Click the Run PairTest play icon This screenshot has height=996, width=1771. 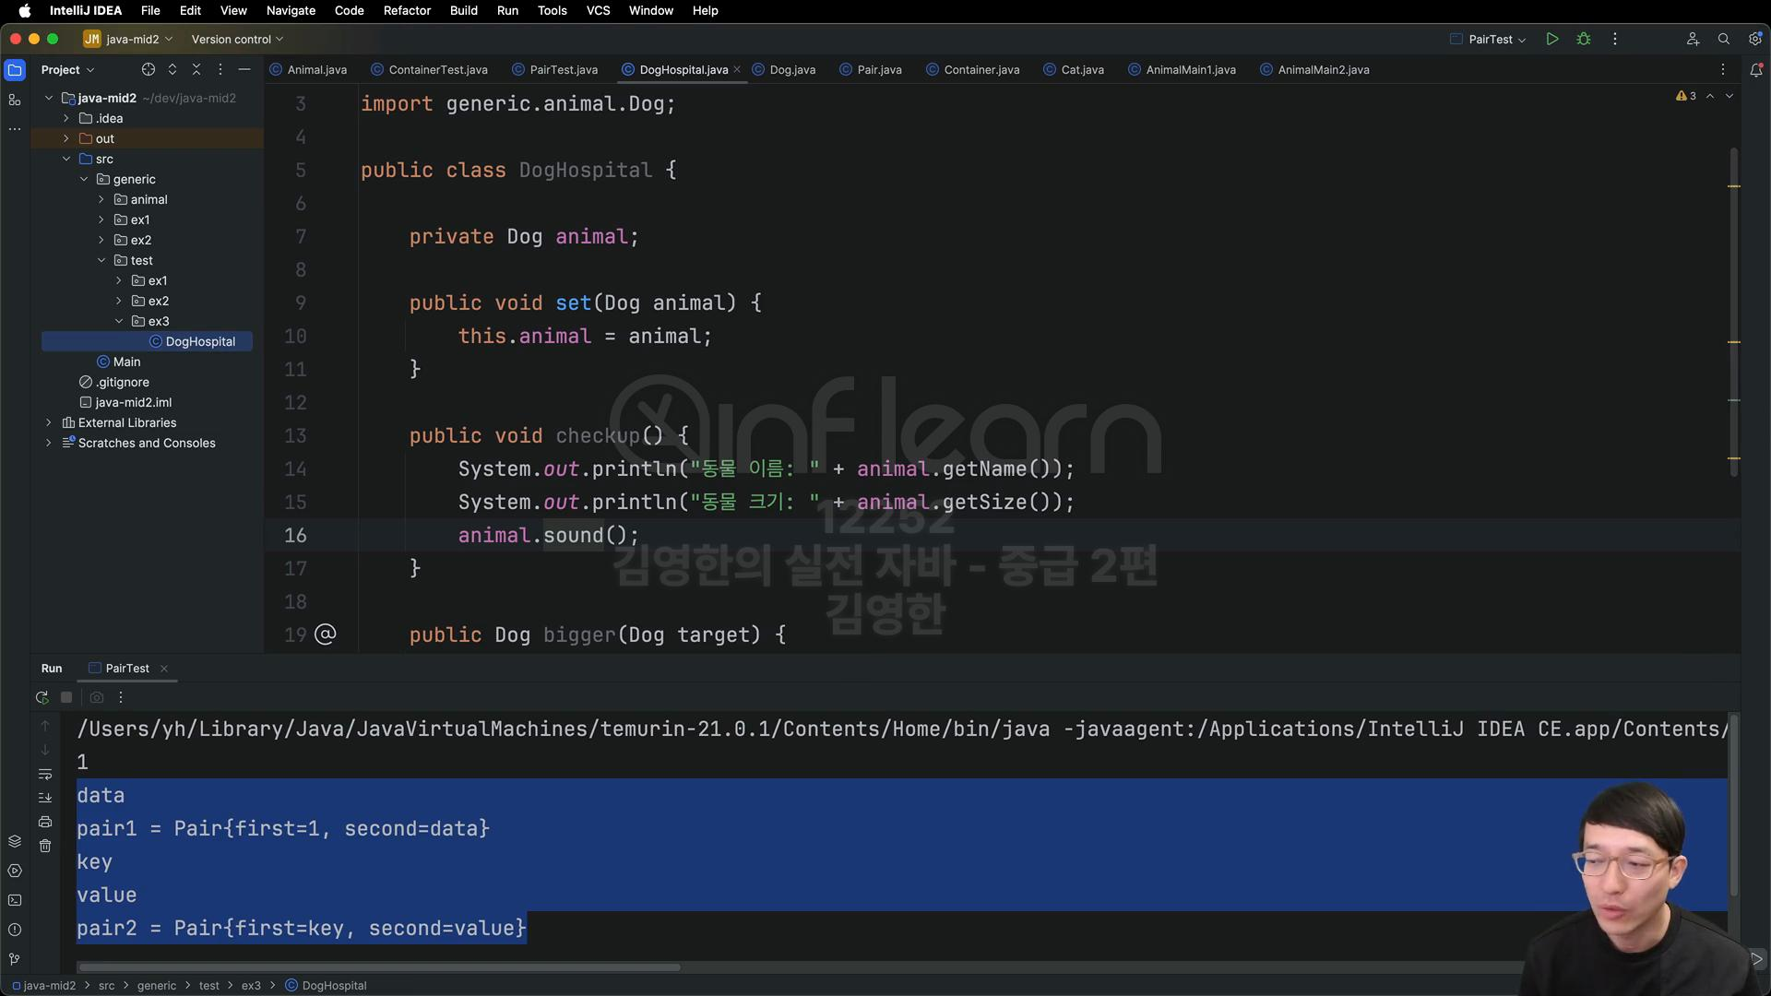pos(1552,39)
